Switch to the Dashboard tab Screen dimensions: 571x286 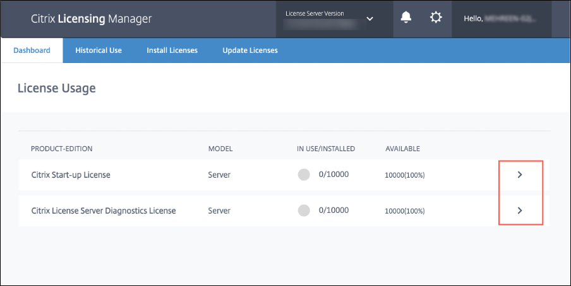[x=32, y=50]
